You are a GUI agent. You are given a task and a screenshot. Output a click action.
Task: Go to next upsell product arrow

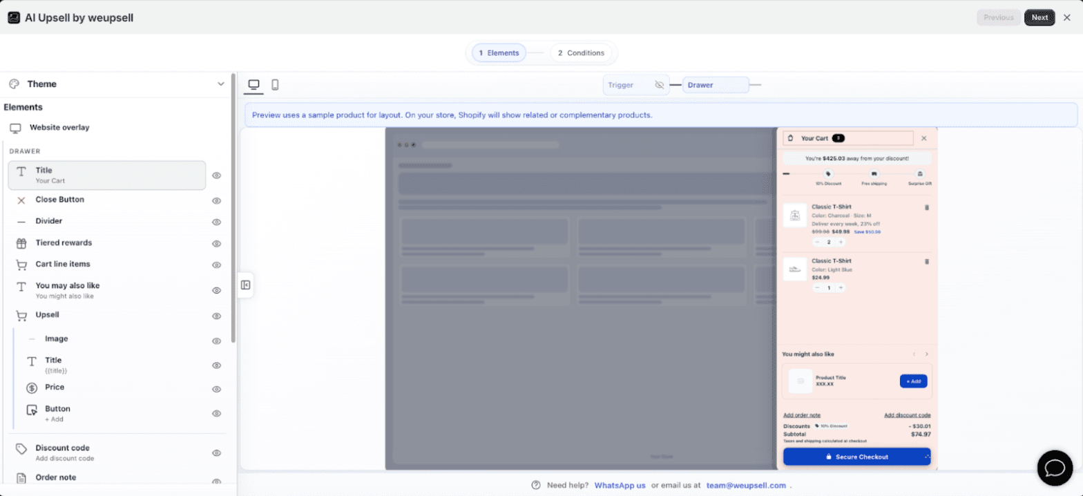pyautogui.click(x=927, y=354)
